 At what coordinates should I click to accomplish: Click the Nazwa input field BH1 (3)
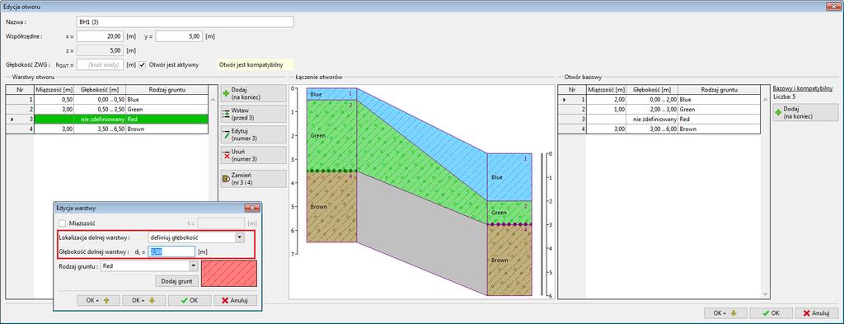click(x=185, y=21)
